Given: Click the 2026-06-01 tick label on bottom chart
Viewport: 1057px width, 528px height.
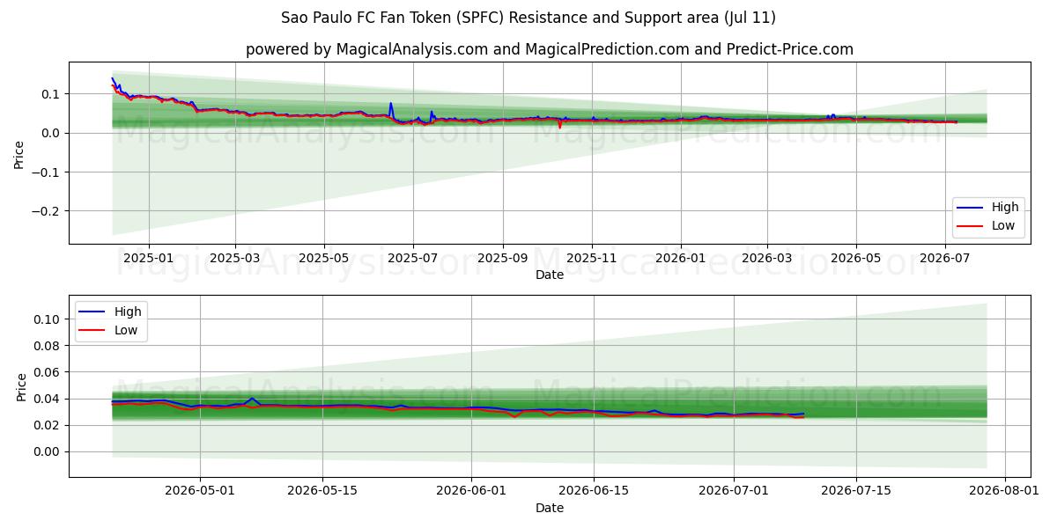Looking at the screenshot, I should pos(471,491).
